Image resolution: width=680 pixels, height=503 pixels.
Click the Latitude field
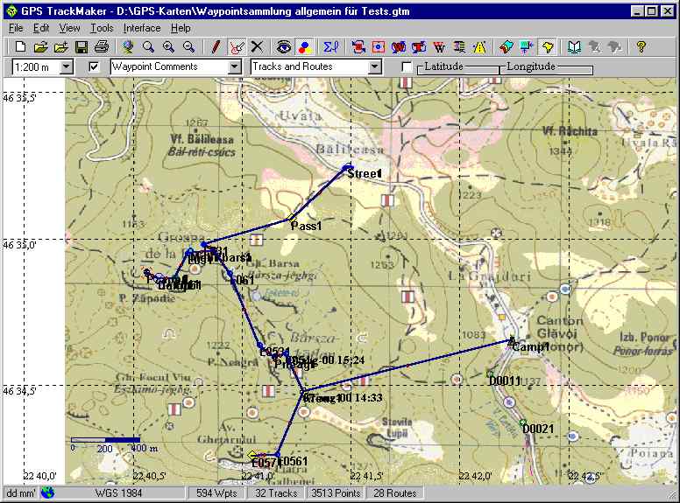point(458,70)
